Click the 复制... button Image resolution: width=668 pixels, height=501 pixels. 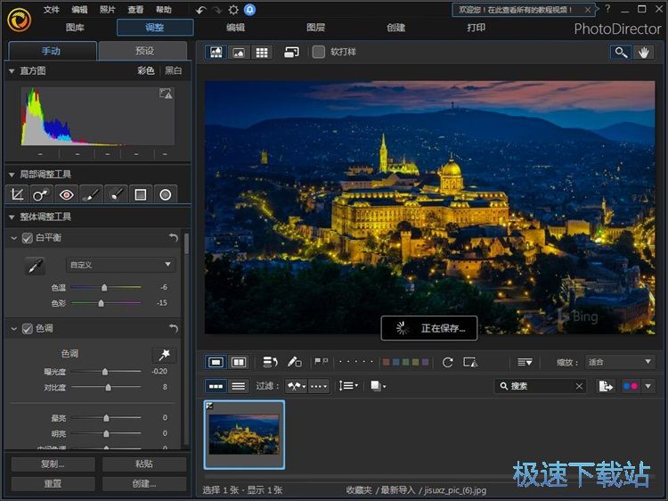[x=53, y=464]
